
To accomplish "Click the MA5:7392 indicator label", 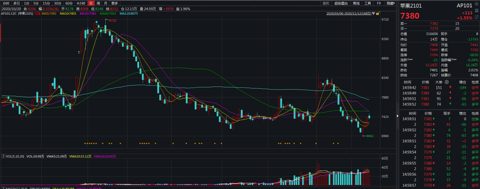I will click(49, 14).
